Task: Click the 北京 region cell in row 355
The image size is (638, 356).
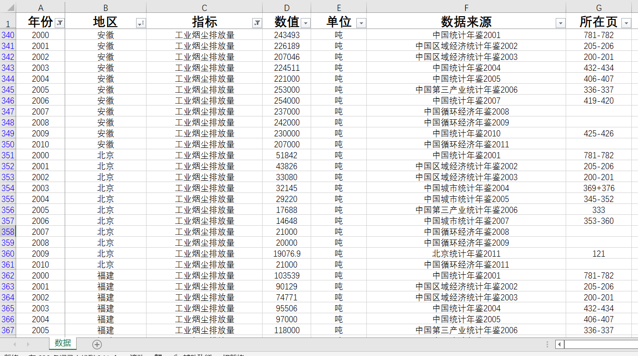Action: pos(106,199)
